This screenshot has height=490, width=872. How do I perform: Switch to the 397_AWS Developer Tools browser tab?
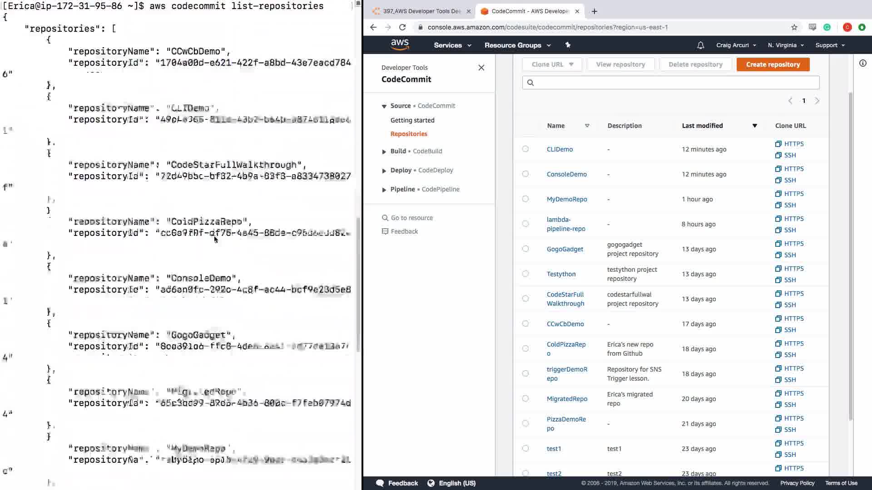tap(421, 11)
